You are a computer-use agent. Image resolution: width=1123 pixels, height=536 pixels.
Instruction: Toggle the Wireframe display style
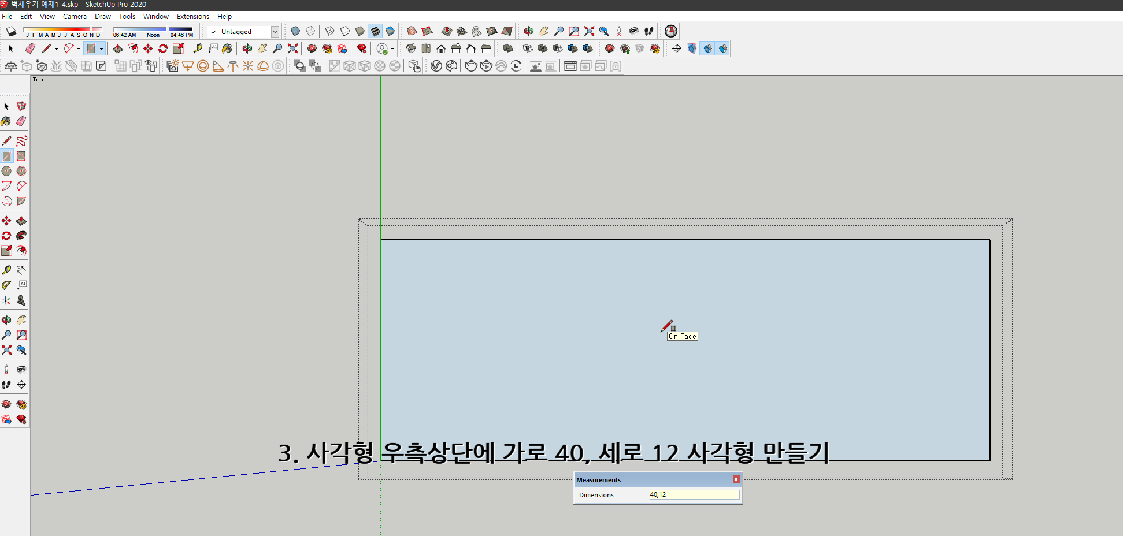(x=330, y=31)
